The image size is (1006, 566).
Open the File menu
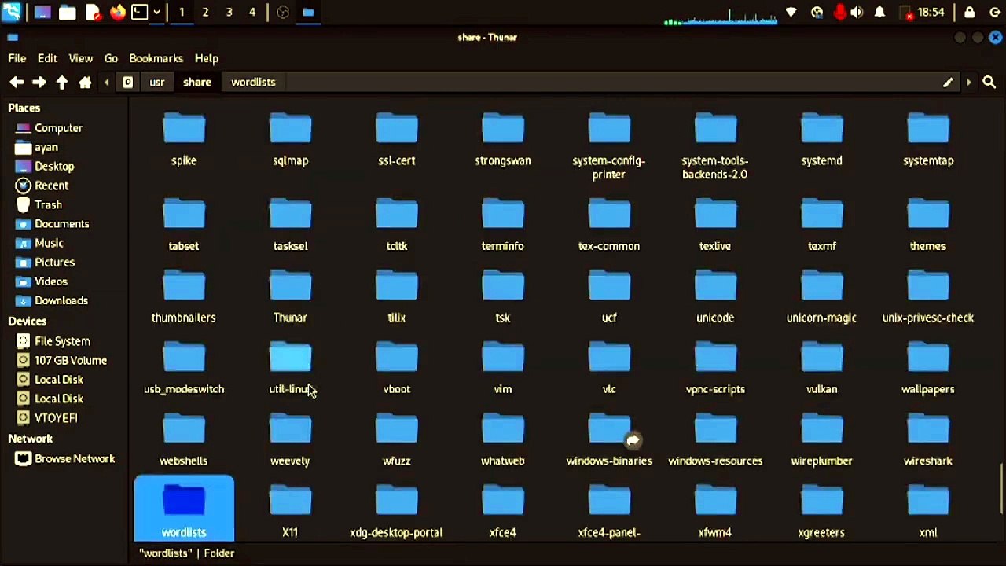(x=17, y=58)
